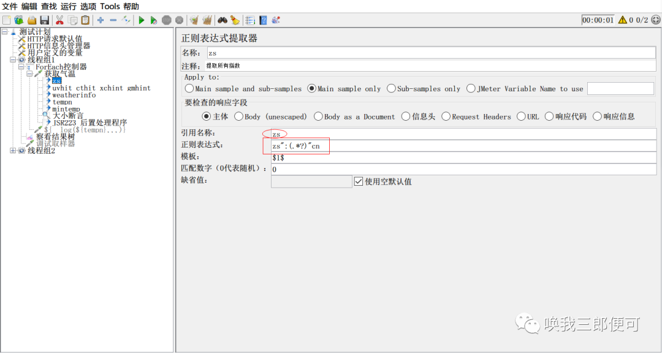The image size is (662, 353).
Task: Click the blue minus Collapse All icon
Action: 113,20
